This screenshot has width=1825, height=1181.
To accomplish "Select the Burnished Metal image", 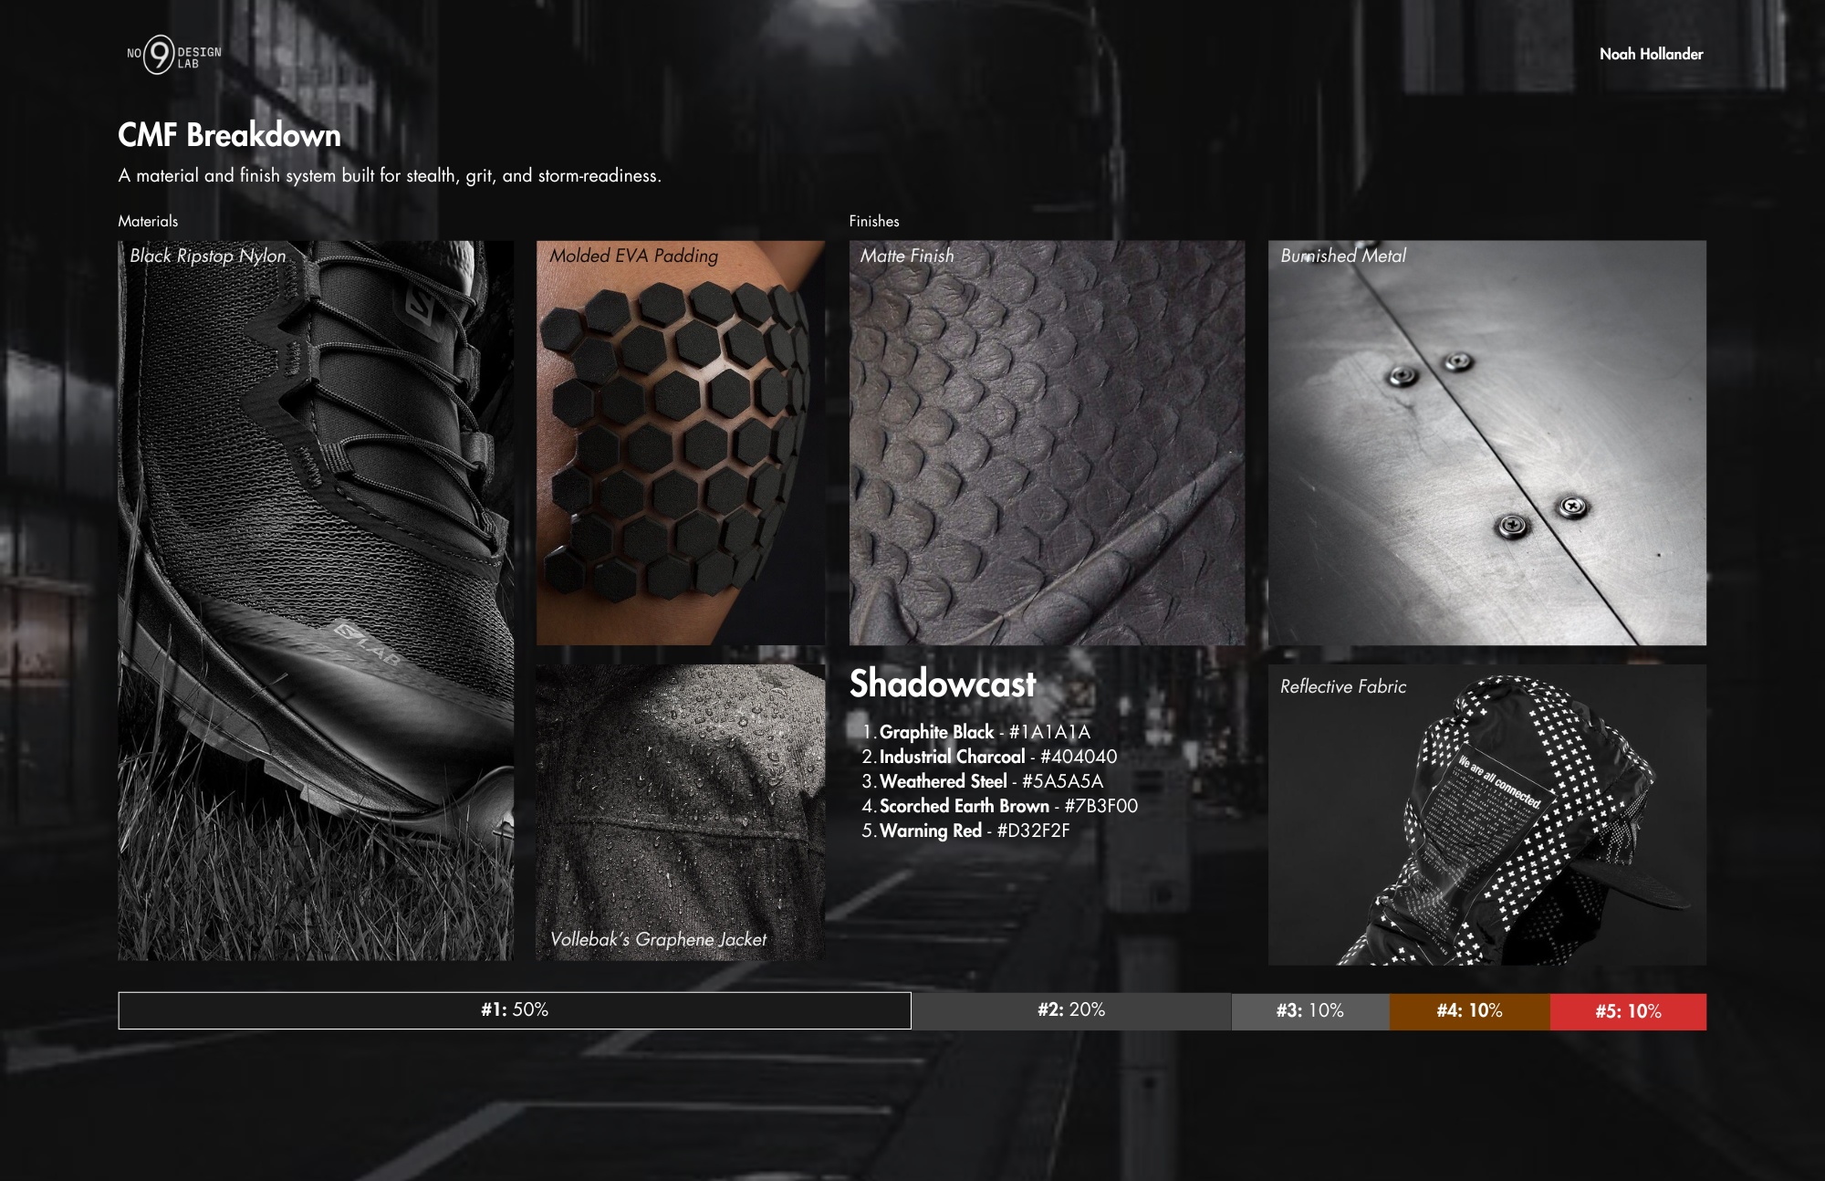I will 1486,443.
